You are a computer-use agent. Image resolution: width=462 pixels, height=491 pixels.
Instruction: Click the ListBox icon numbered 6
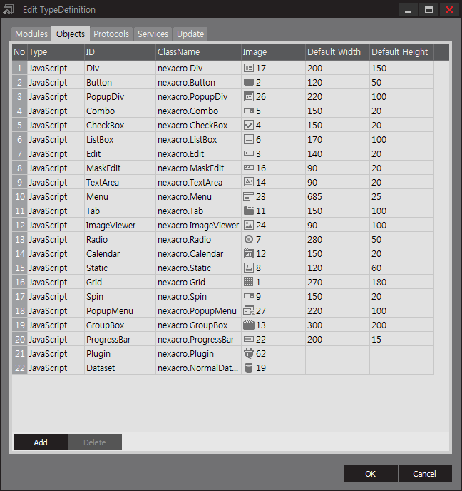point(249,139)
